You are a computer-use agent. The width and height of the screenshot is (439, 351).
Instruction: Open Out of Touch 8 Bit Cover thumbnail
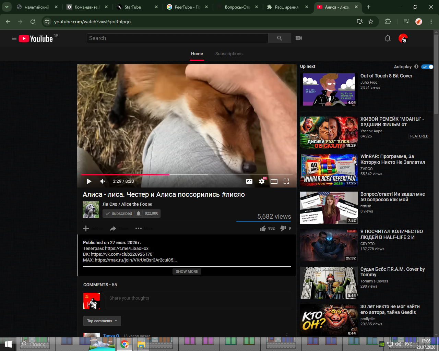pyautogui.click(x=329, y=89)
